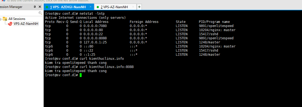Click local address '0.0.0.0:8088'
The image size is (302, 107).
(95, 38)
